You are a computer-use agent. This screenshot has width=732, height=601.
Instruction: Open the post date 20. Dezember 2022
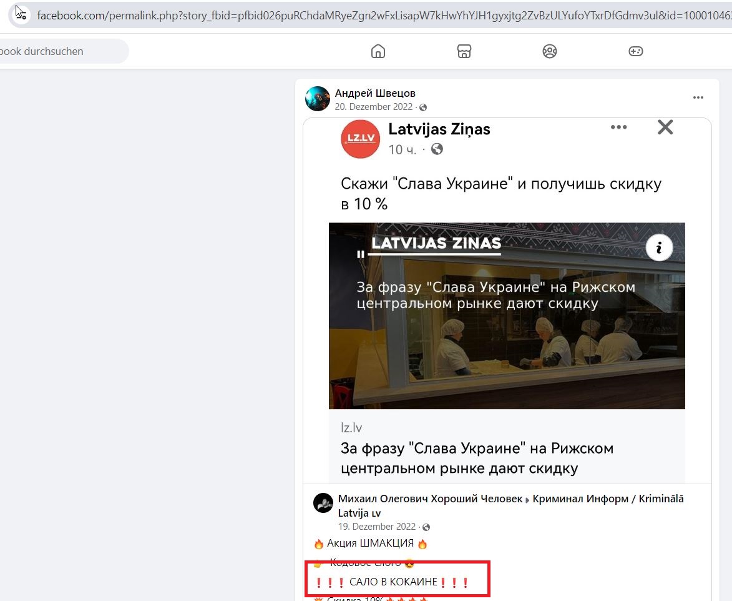tap(373, 107)
